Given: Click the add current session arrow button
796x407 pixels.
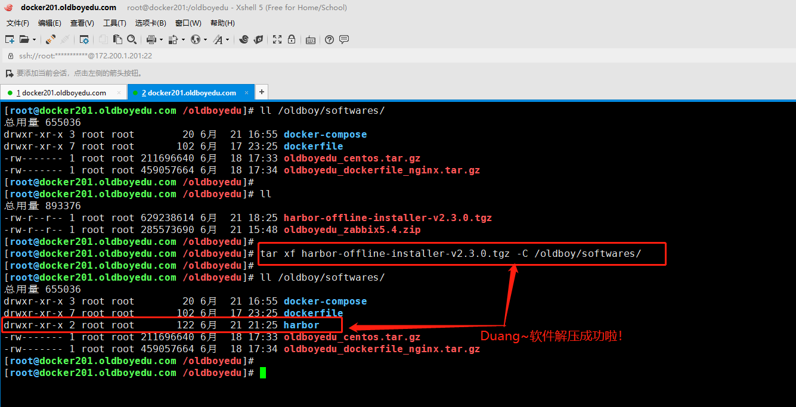Looking at the screenshot, I should [9, 73].
